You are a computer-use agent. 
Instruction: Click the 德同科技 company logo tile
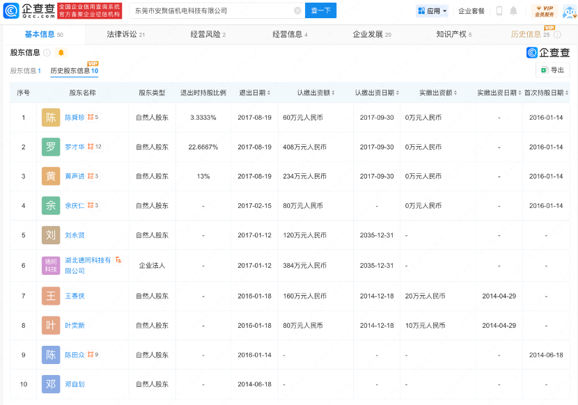(51, 265)
